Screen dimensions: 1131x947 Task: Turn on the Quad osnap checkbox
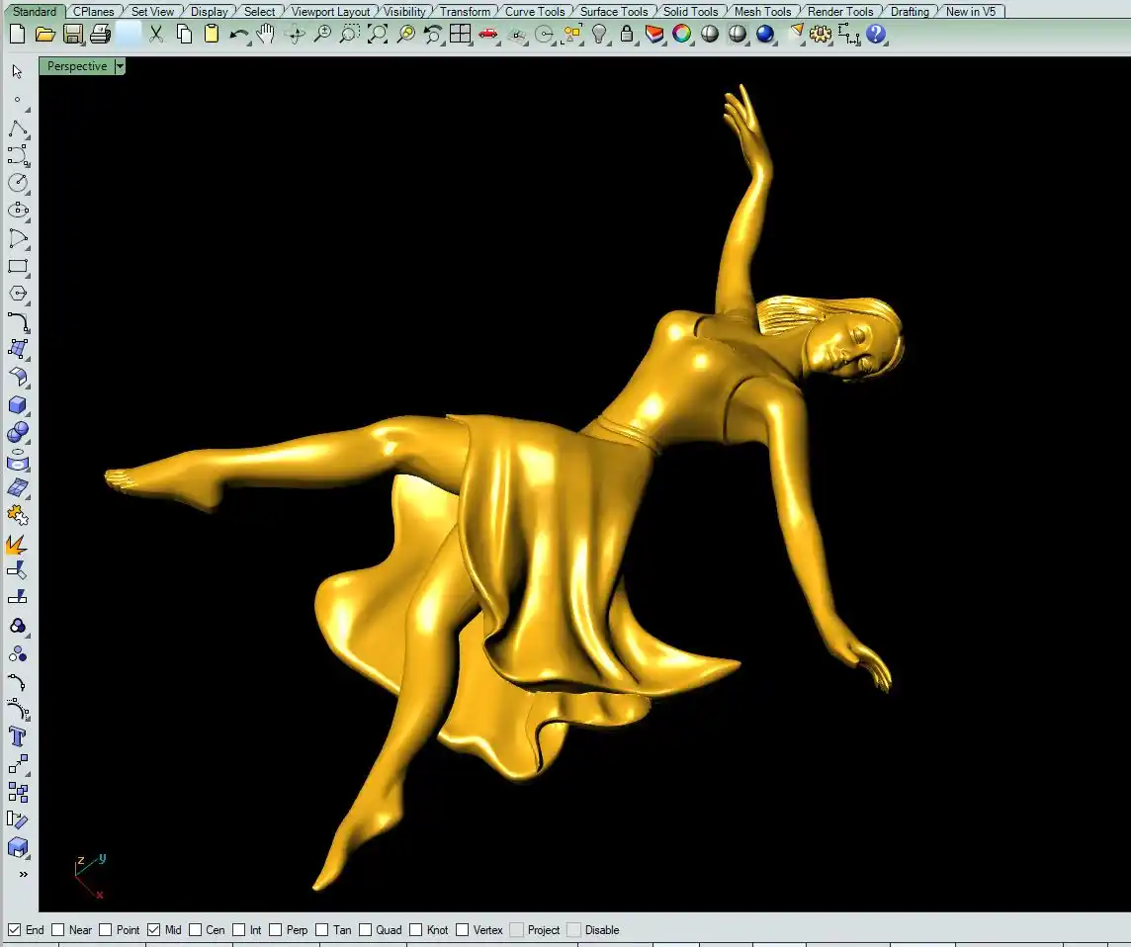[365, 930]
